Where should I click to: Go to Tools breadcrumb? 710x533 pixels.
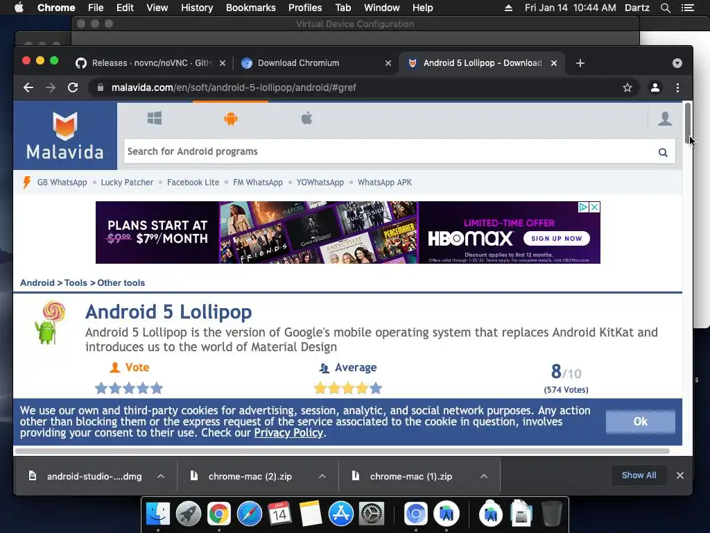76,283
